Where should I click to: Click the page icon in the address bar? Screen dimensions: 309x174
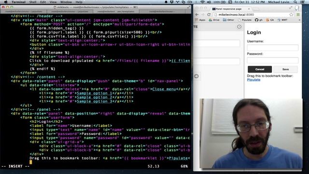click(216, 14)
